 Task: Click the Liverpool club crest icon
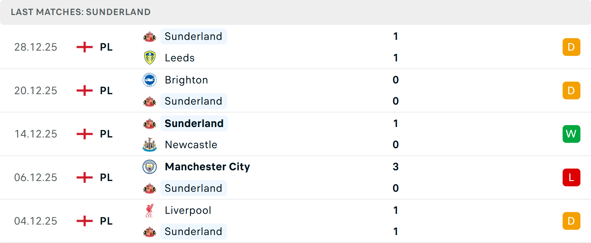[x=150, y=210]
